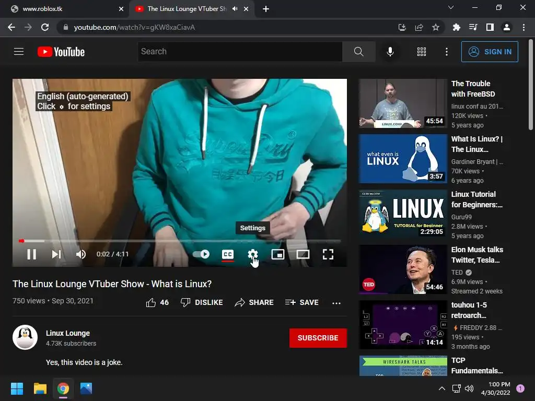Click the SIGN IN button
535x401 pixels.
pos(490,52)
